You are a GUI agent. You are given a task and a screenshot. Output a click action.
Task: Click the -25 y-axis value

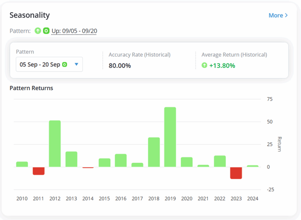[x=270, y=190]
